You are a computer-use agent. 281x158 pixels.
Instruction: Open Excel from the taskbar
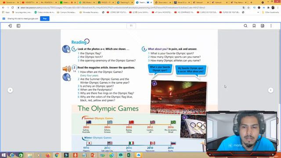pos(129,155)
